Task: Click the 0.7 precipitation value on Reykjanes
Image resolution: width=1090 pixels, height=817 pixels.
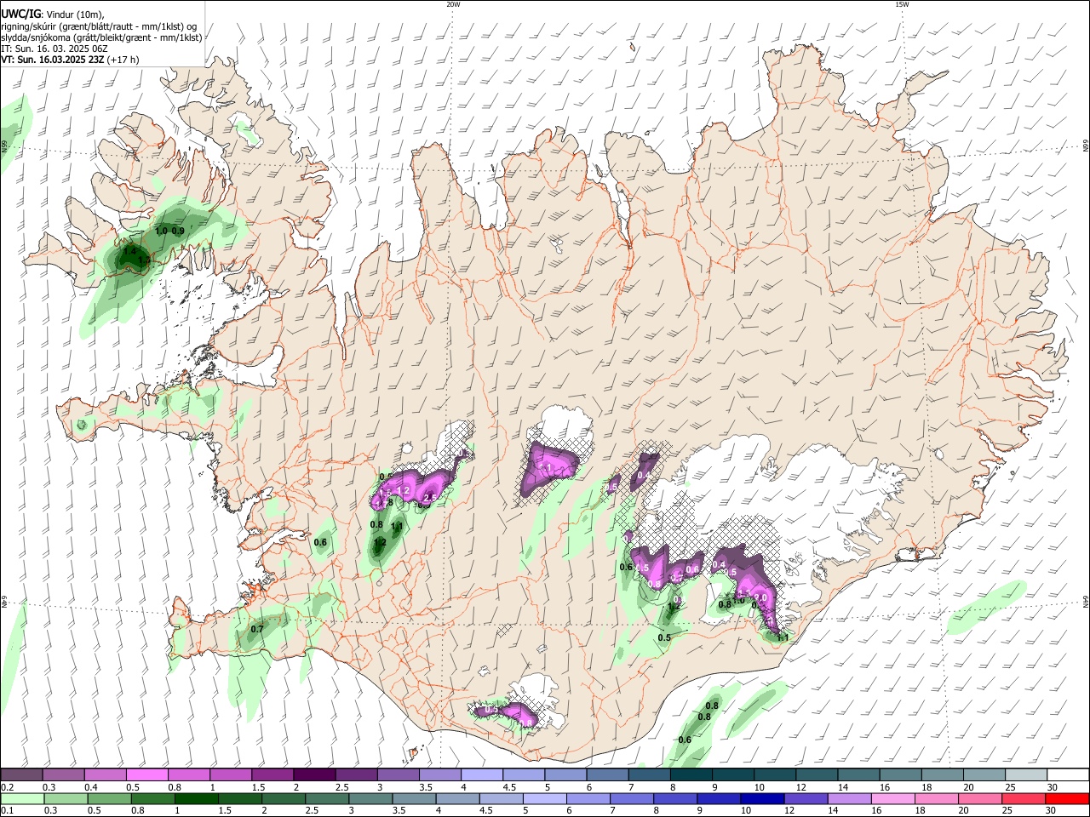Action: pyautogui.click(x=256, y=629)
